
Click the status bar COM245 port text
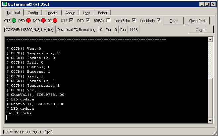tap(28, 132)
